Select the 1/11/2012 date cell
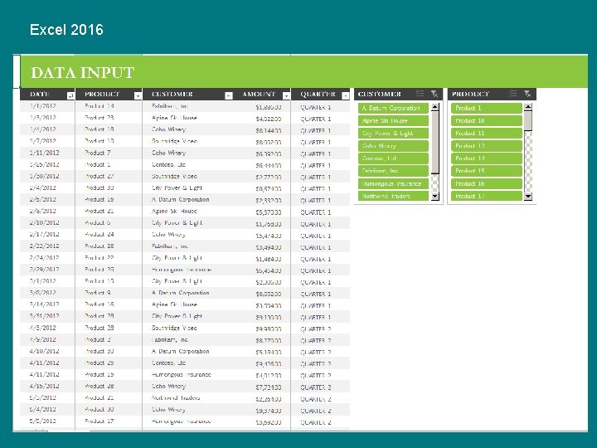The width and height of the screenshot is (597, 448). click(x=47, y=153)
